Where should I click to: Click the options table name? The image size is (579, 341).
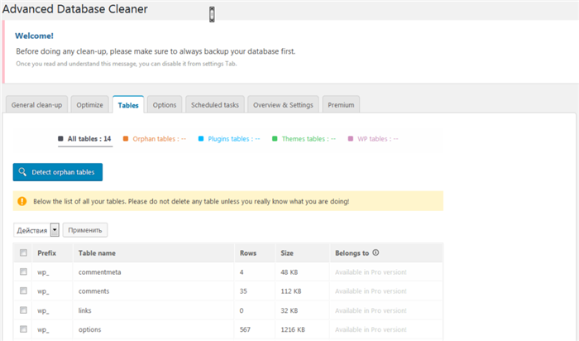(x=89, y=329)
